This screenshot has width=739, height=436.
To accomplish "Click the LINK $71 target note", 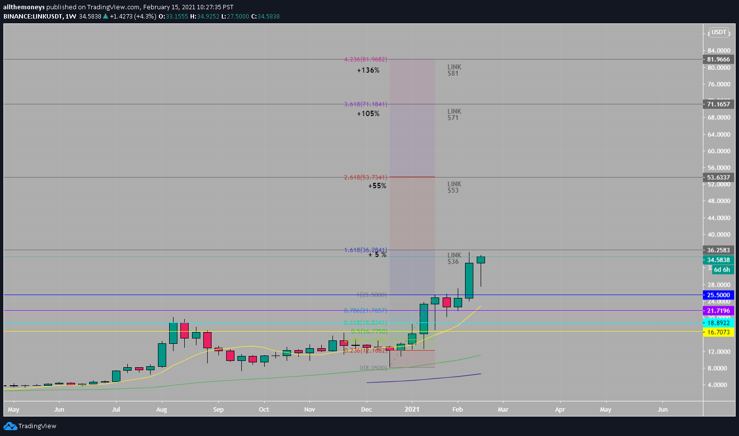I will (x=454, y=115).
